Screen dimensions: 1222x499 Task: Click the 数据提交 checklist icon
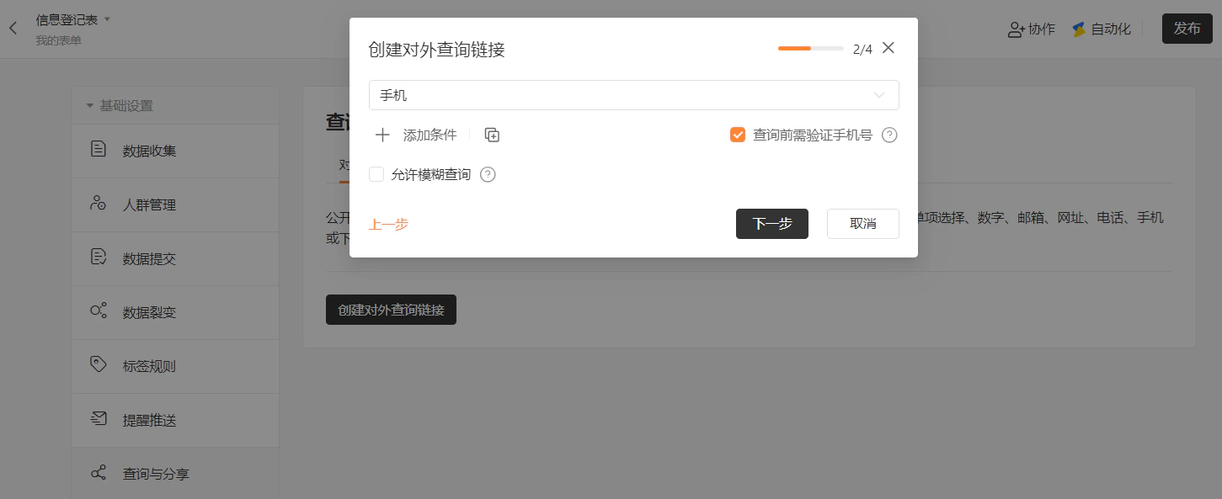coord(99,257)
